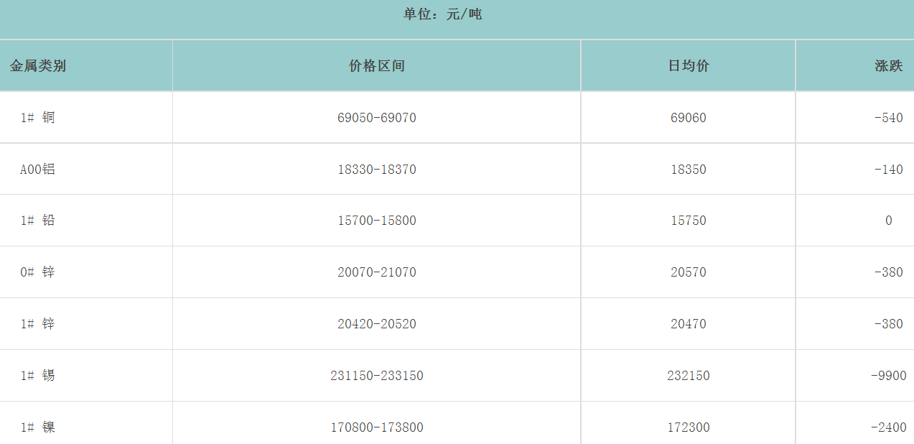Click the 金属类别 column header

click(x=38, y=66)
